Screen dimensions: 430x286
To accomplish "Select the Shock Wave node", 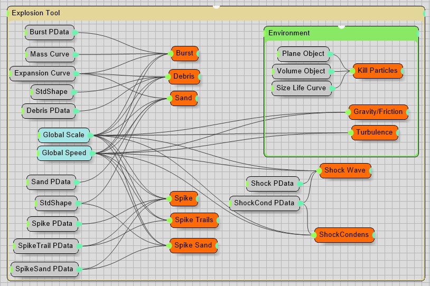I will tap(344, 170).
